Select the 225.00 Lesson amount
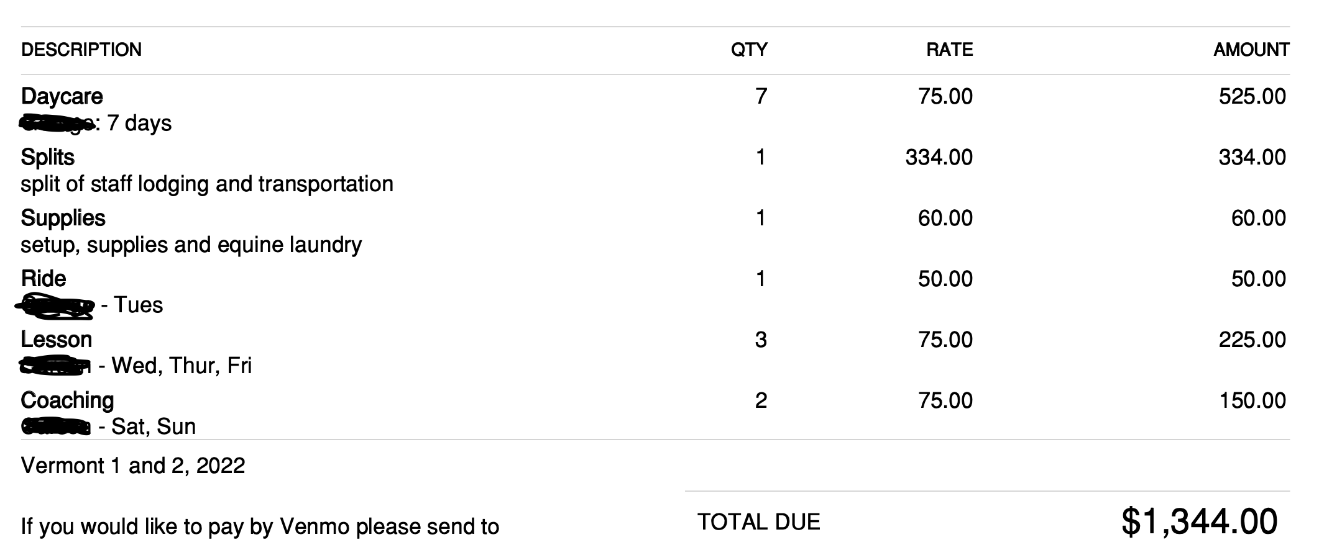Screen dimensions: 1319x555 1252,340
